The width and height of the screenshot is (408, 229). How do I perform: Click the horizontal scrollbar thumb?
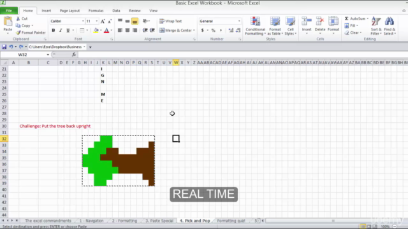(333, 221)
